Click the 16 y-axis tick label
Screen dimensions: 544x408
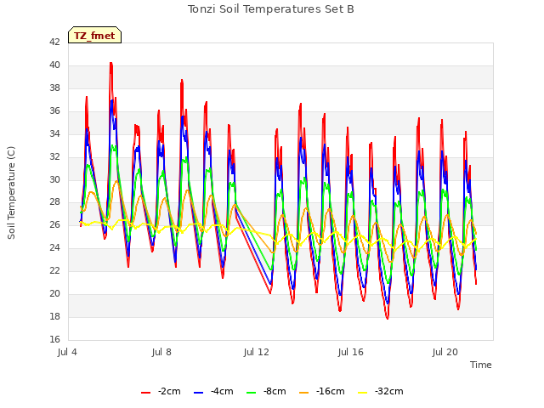tap(54, 339)
